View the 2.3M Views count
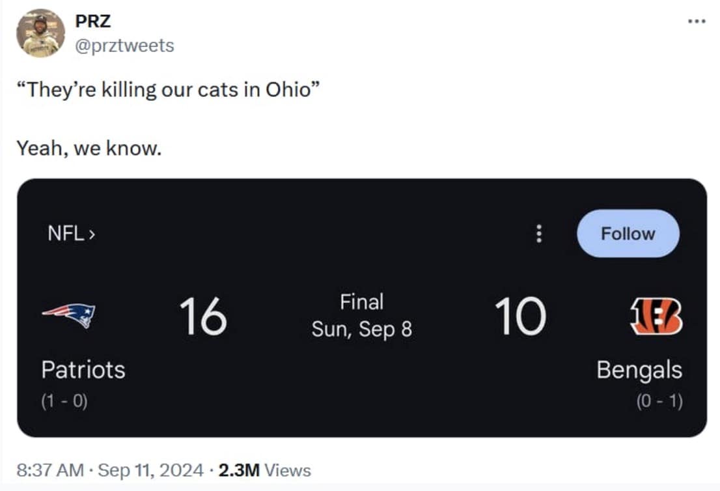Screen dimensions: 720x491 click(265, 470)
